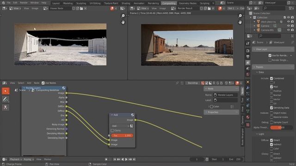Toggle Denoising Data checkbox

271,107
